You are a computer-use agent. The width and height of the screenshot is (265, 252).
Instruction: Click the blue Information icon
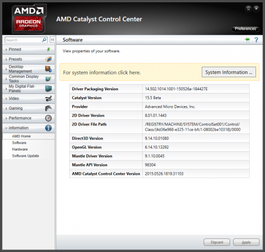(x=48, y=128)
